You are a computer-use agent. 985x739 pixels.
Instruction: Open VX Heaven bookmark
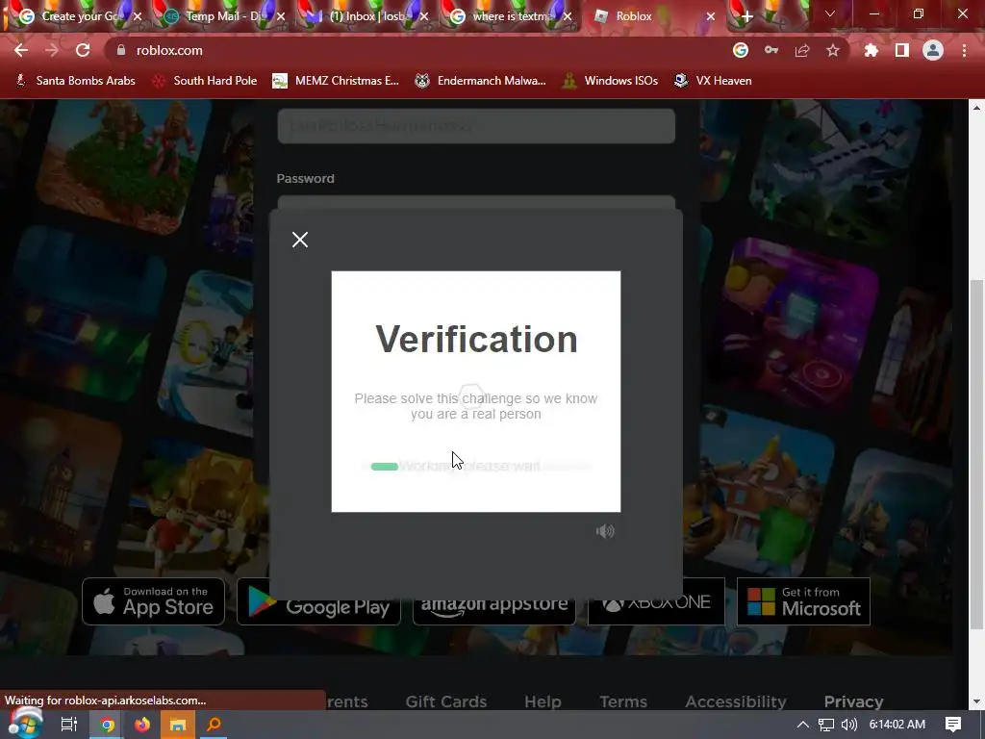click(x=713, y=81)
